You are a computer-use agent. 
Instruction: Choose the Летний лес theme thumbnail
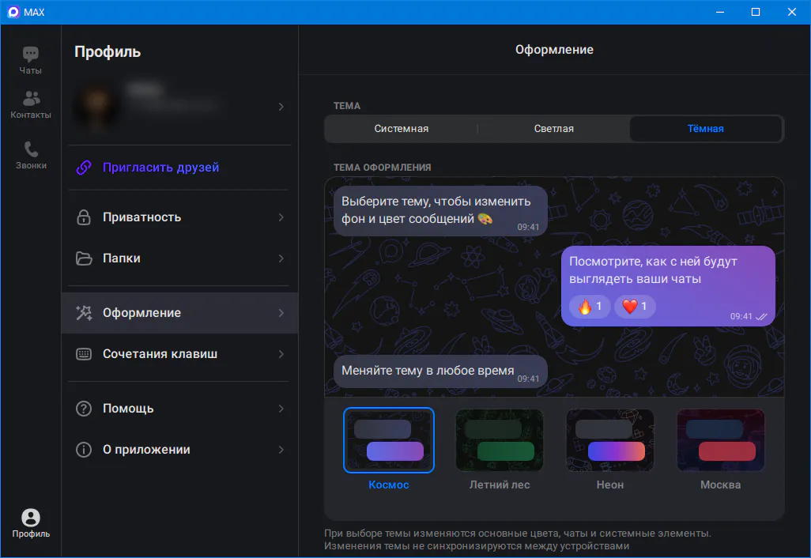(x=499, y=440)
